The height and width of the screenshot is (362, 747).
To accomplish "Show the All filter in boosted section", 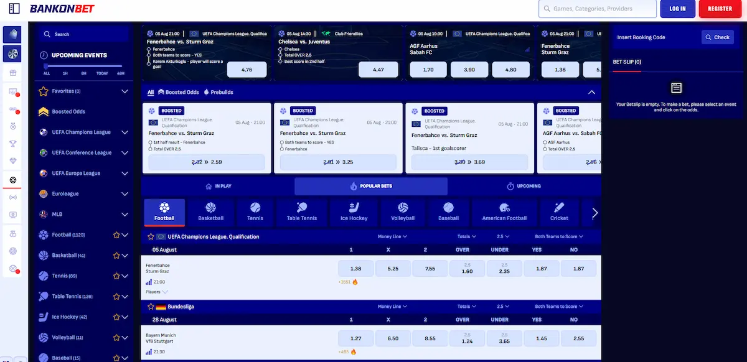I will [151, 92].
